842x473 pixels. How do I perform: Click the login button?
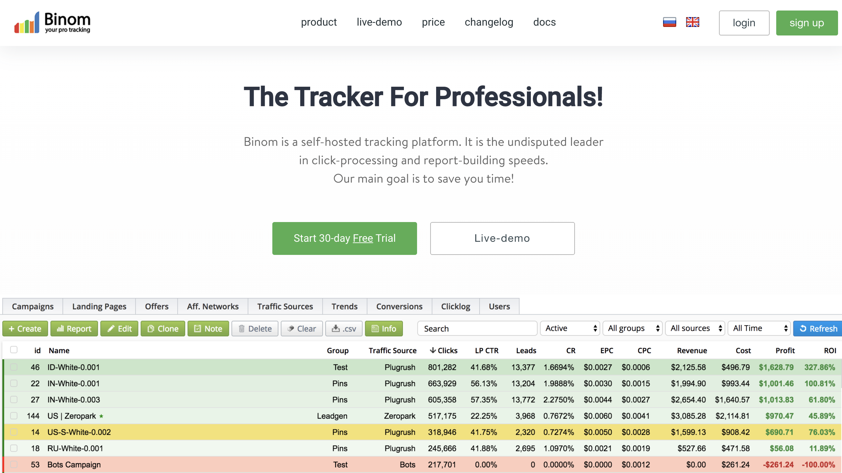click(744, 23)
